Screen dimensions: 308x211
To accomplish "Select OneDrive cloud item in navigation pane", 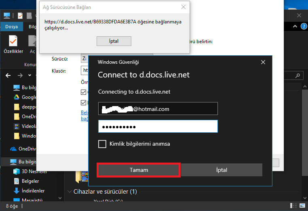I will click(23, 149).
